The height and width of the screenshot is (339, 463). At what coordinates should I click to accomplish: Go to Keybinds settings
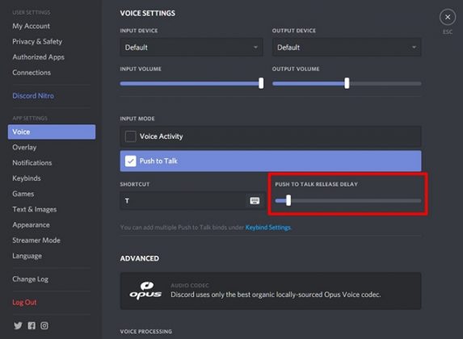(27, 178)
